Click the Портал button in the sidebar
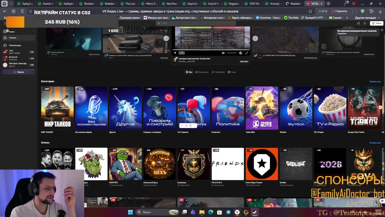 point(19,72)
